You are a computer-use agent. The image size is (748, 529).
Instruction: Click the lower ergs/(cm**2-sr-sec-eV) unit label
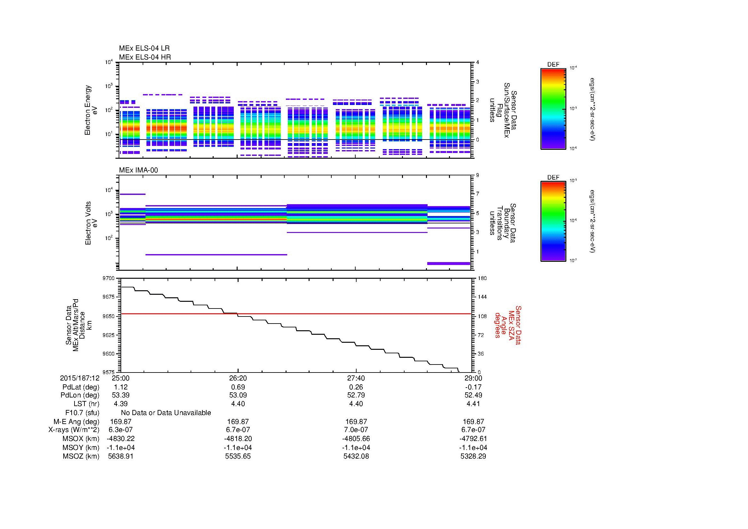coord(593,222)
